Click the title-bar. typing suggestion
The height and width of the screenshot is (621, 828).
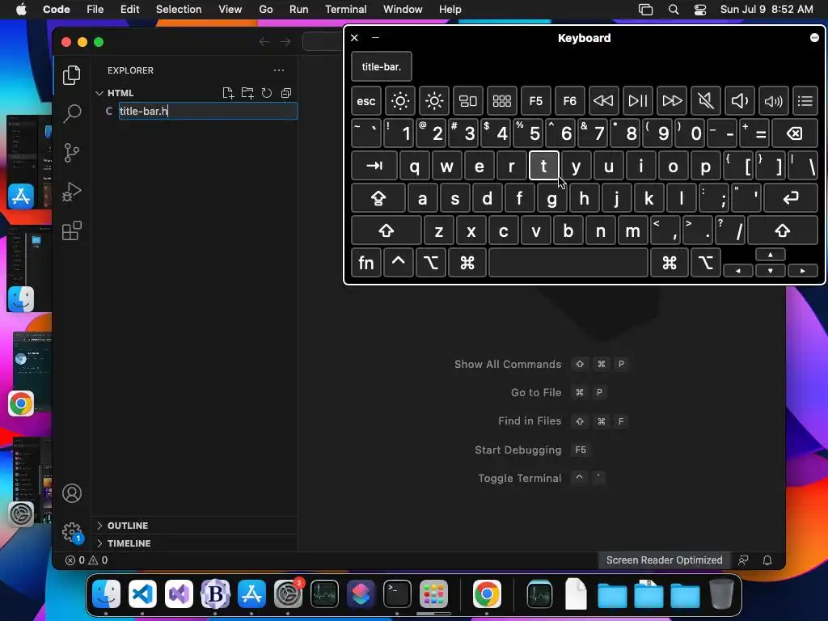click(382, 67)
